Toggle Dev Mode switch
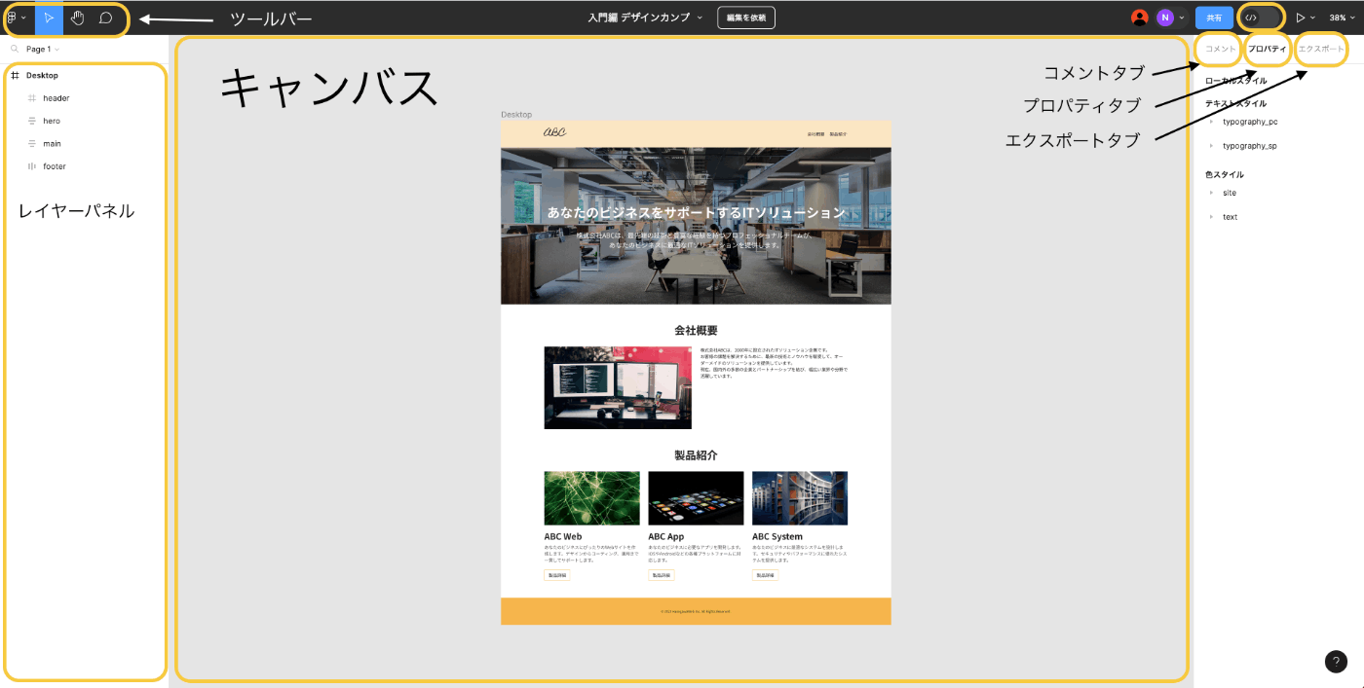This screenshot has width=1364, height=688. (1260, 18)
